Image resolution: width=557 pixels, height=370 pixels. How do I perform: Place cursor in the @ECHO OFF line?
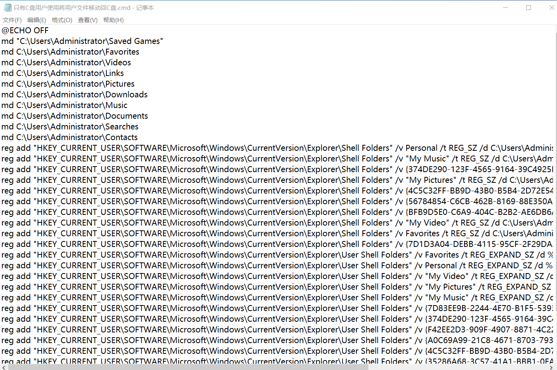25,30
